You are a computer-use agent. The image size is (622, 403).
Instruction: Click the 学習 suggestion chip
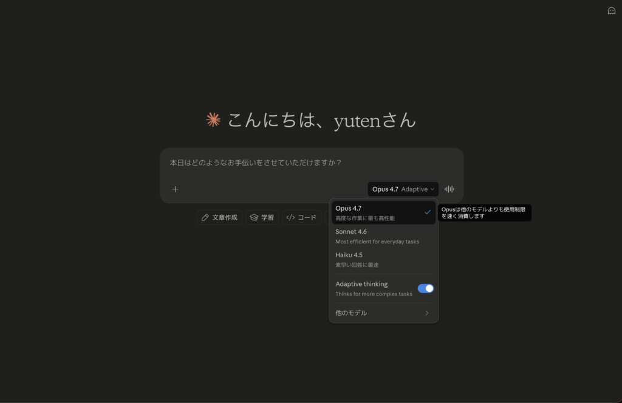(262, 217)
